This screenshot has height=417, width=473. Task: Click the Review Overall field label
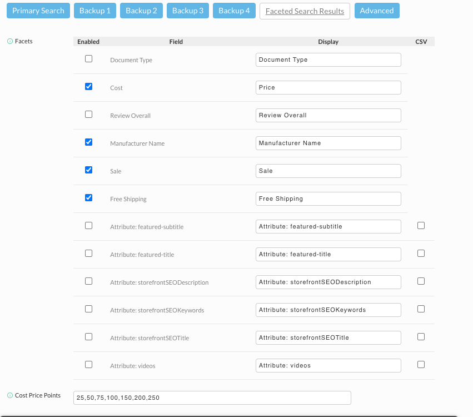(130, 116)
